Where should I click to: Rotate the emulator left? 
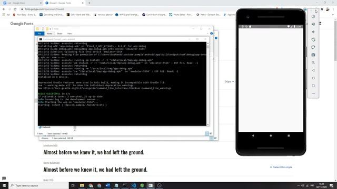tap(313, 40)
